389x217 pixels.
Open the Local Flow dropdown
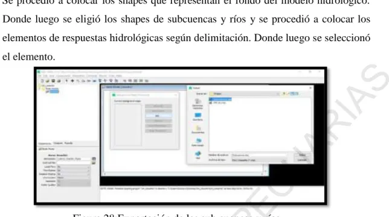click(x=74, y=167)
